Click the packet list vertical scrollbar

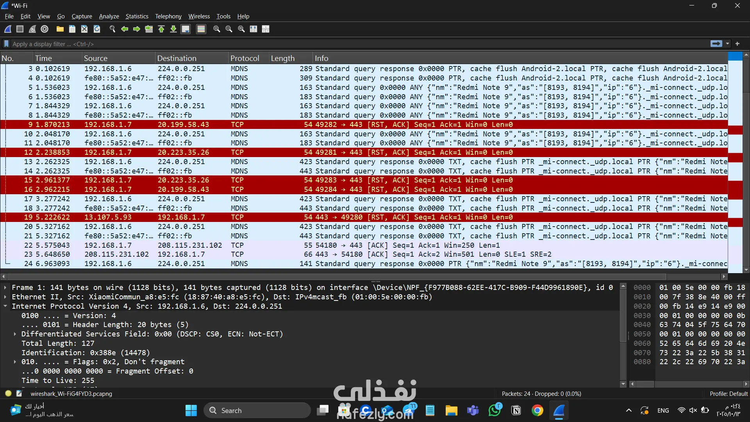[x=746, y=156]
